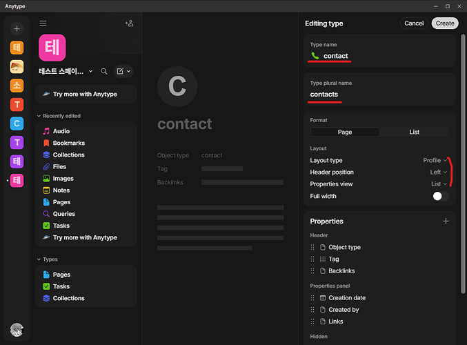Click the drag handle of Created by property
467x345 pixels.
pyautogui.click(x=312, y=310)
